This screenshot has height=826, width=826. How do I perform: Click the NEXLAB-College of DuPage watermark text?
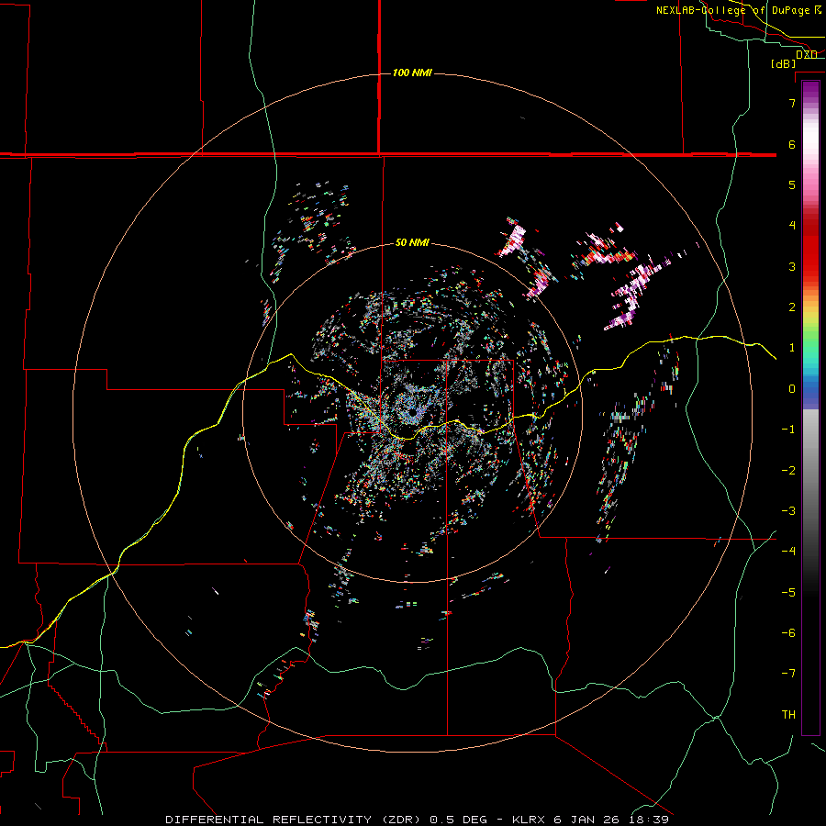(738, 10)
